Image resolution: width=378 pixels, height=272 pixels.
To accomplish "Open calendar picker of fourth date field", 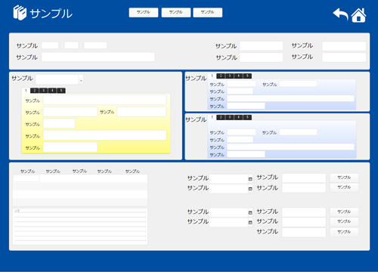I will click(250, 222).
